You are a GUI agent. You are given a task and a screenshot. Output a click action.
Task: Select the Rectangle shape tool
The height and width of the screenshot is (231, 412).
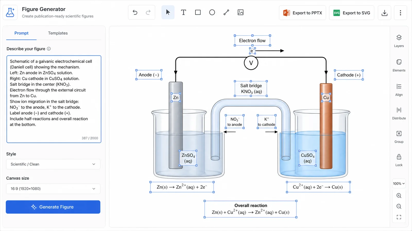(198, 12)
